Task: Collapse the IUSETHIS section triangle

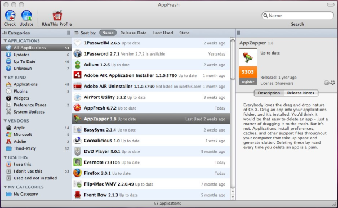Action: point(5,157)
